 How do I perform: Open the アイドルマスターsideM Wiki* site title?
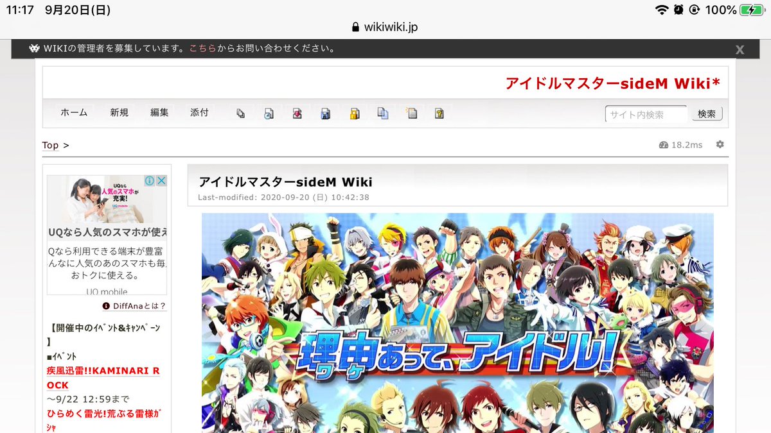click(613, 83)
